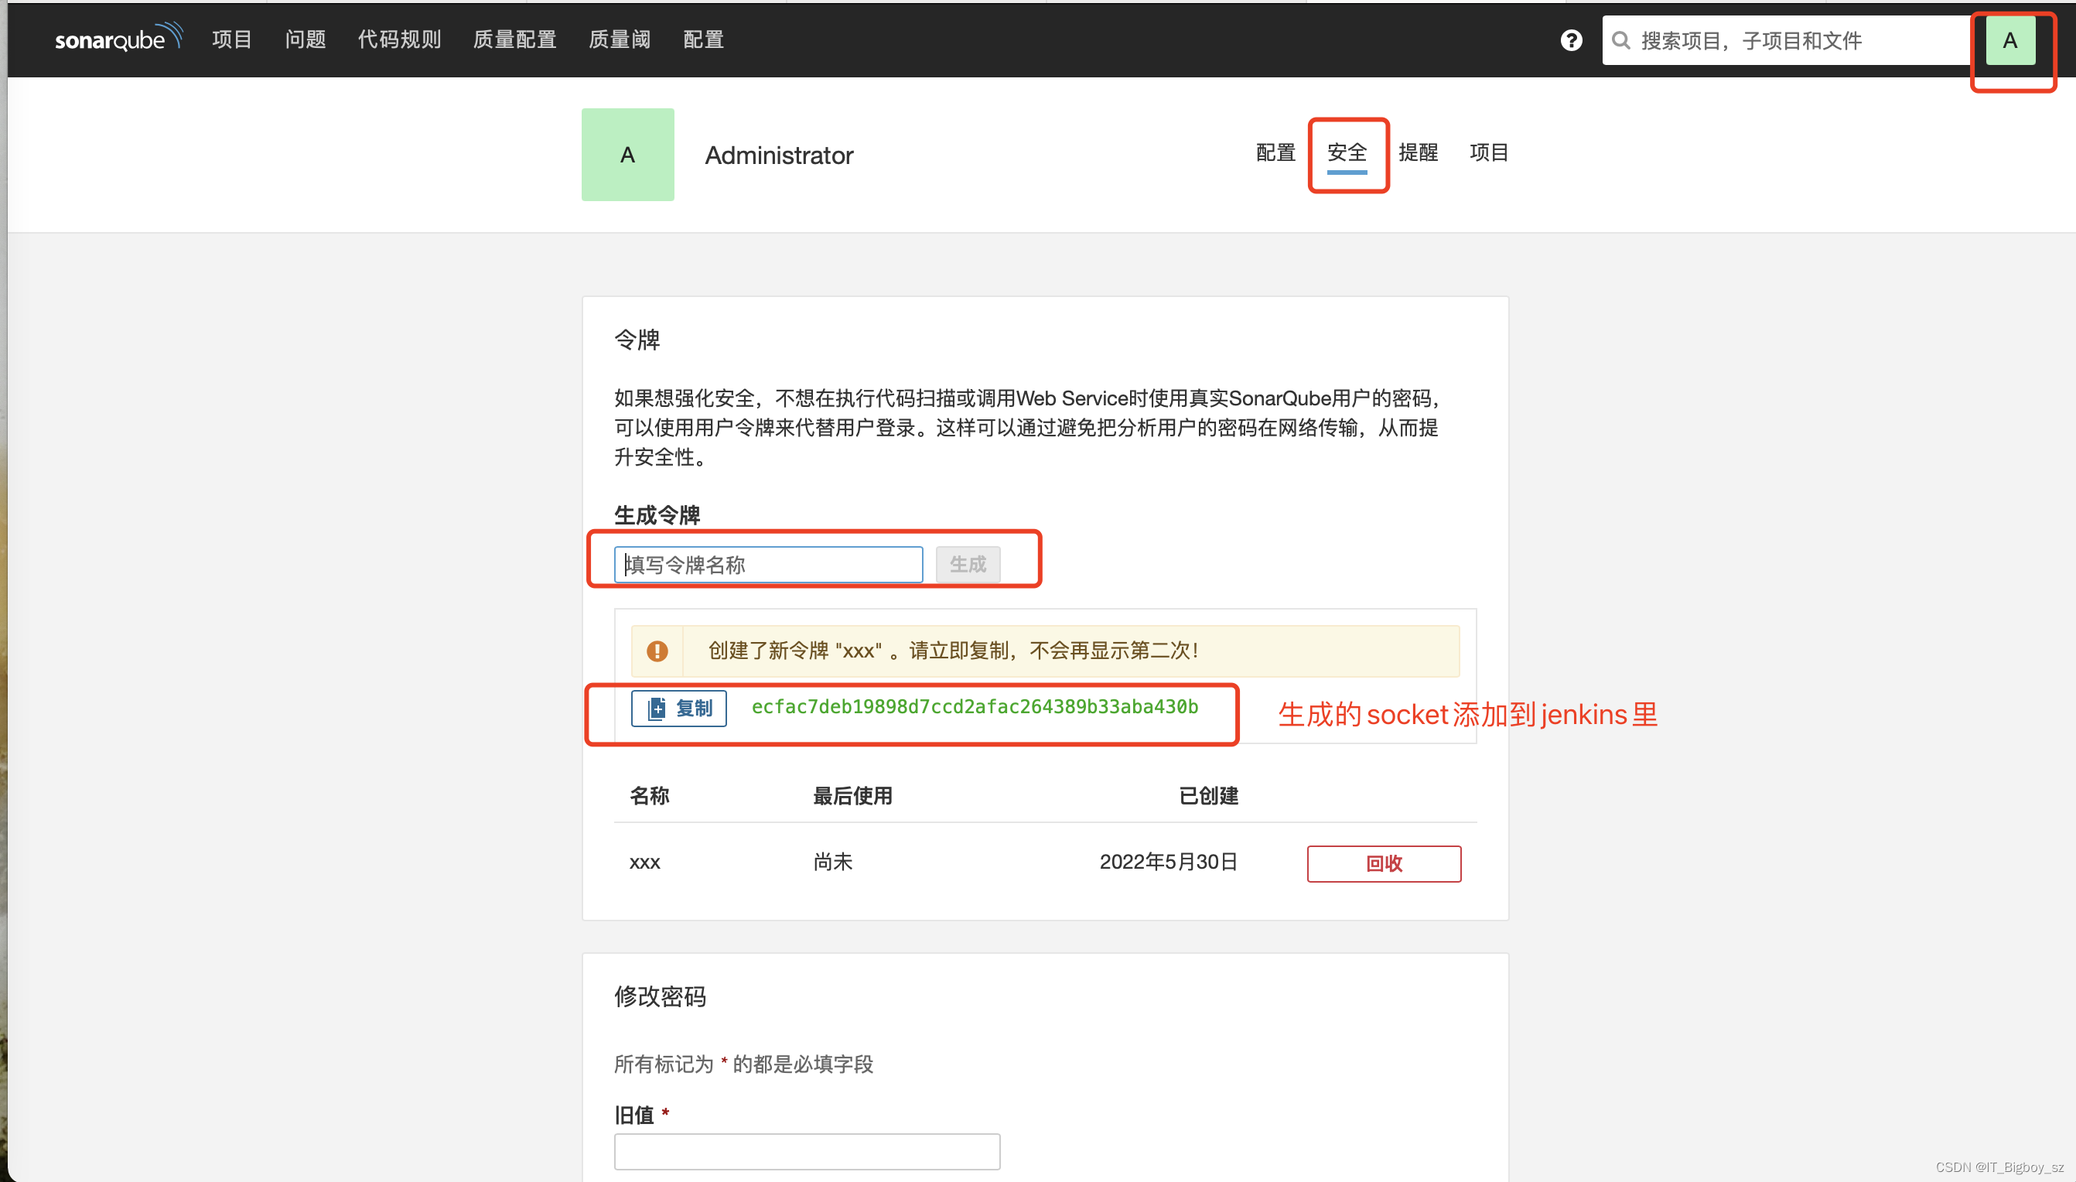Click the 旧值 old password field
This screenshot has height=1182, width=2076.
point(807,1151)
